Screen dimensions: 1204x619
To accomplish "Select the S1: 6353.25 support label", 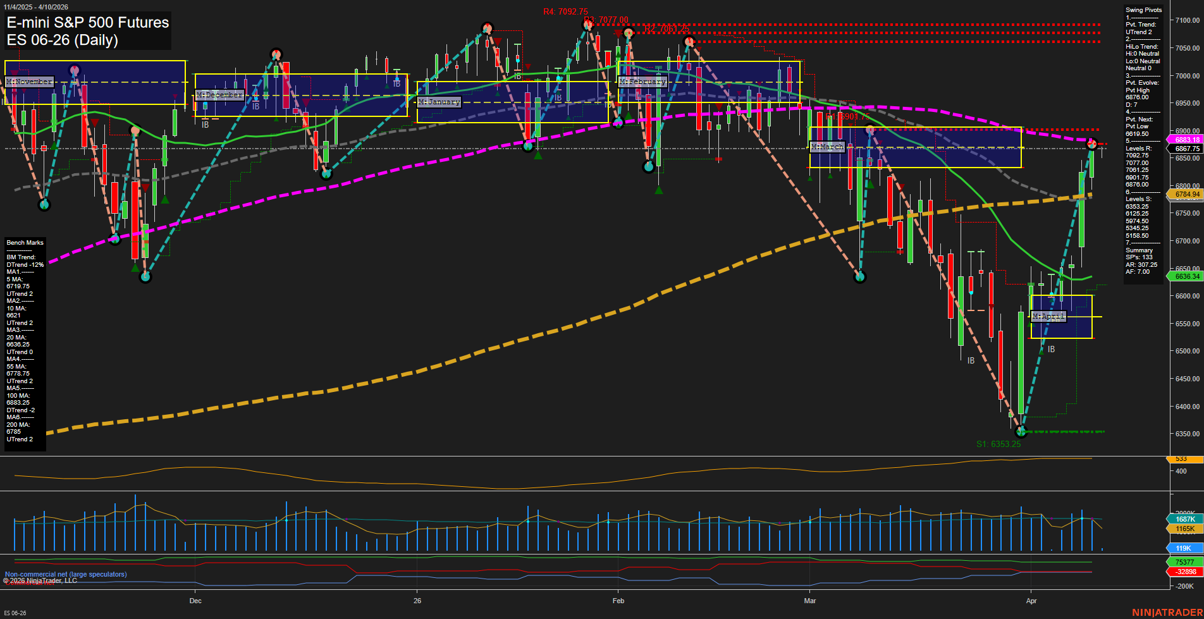I will (1000, 444).
